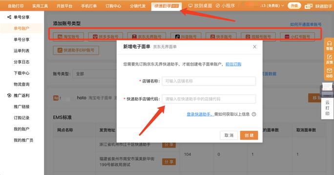Image resolution: width=334 pixels, height=175 pixels.
Task: Collapse 单号分享 section header with share icon
Action: coord(19,17)
